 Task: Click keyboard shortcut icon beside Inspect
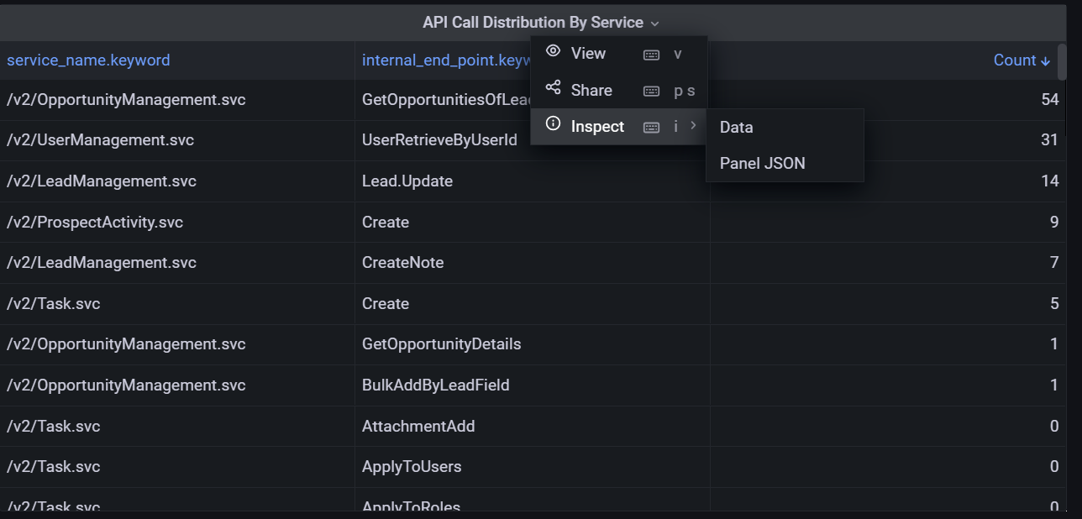tap(651, 128)
